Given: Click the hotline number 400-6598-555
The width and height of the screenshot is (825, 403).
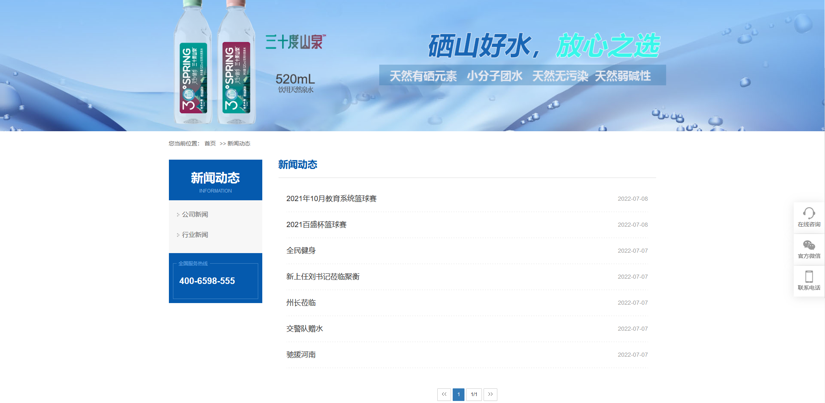Looking at the screenshot, I should coord(207,281).
